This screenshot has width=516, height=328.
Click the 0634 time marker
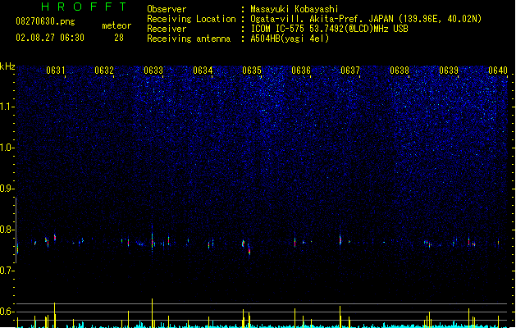[x=203, y=71]
